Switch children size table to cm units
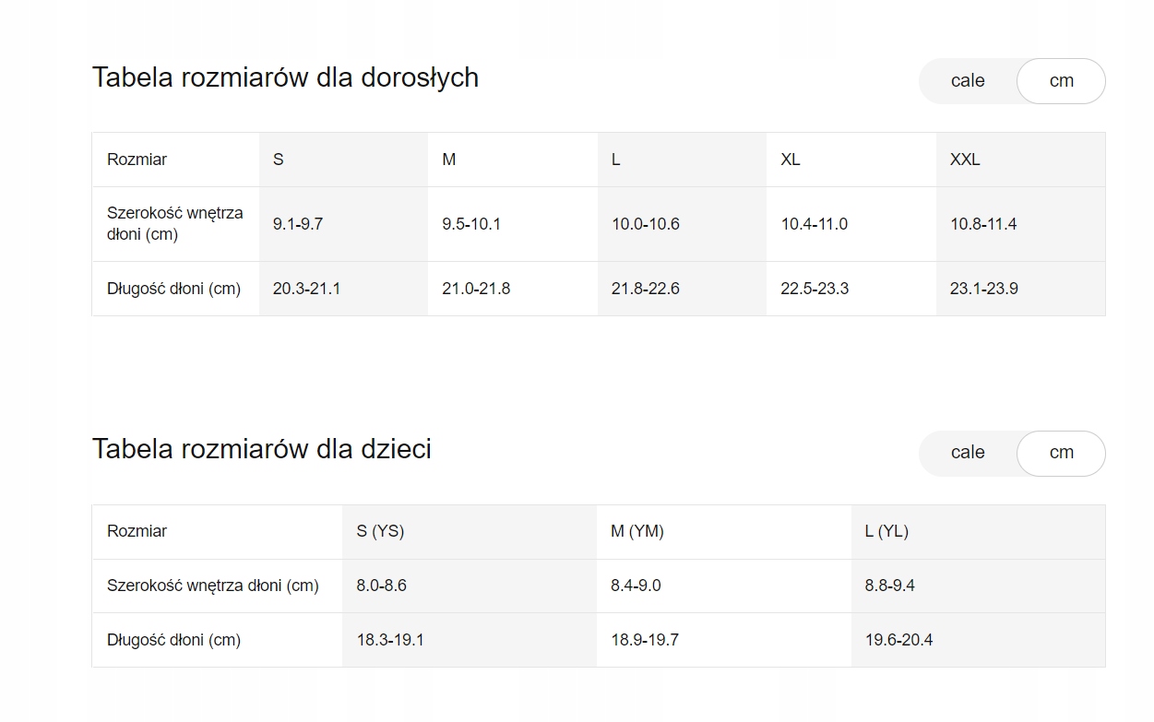The height and width of the screenshot is (722, 1154). (1061, 453)
